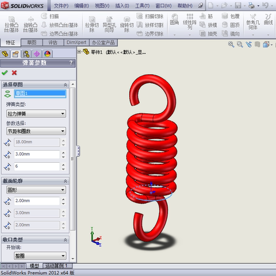Image resolution: width=276 pixels, height=276 pixels.
Task: Confirm spring parameters with green checkmark
Action: pos(4,73)
